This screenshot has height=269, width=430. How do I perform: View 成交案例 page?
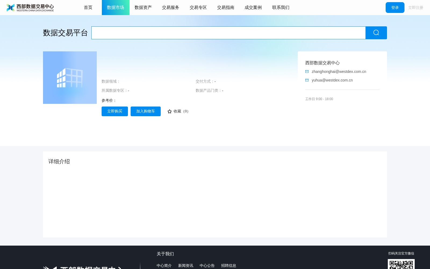tap(253, 8)
